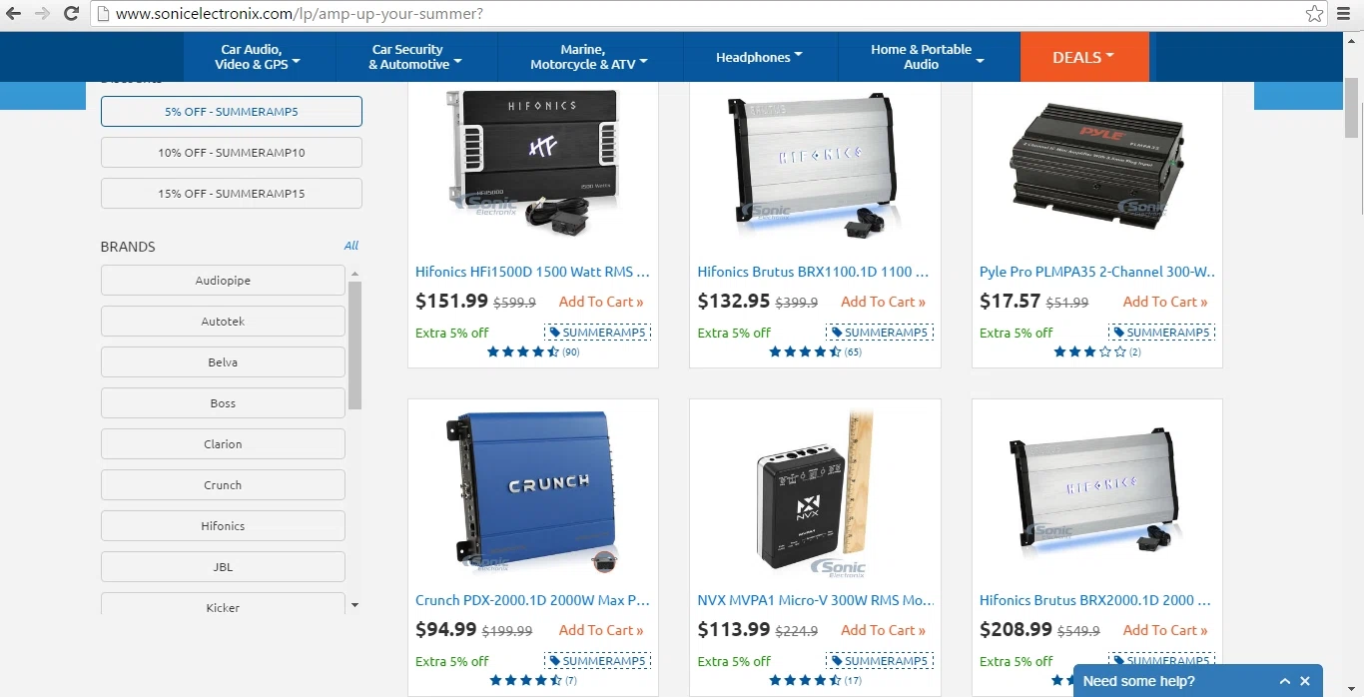Open the Home & Portable Audio menu
This screenshot has height=697, width=1364.
coord(929,57)
